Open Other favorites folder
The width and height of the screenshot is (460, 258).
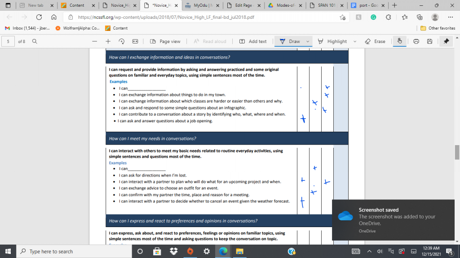438,28
